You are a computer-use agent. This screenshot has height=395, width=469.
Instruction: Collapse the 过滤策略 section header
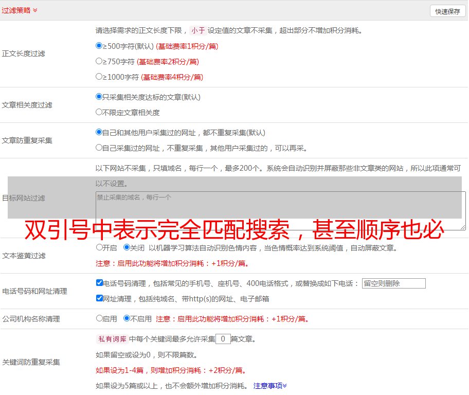point(20,10)
